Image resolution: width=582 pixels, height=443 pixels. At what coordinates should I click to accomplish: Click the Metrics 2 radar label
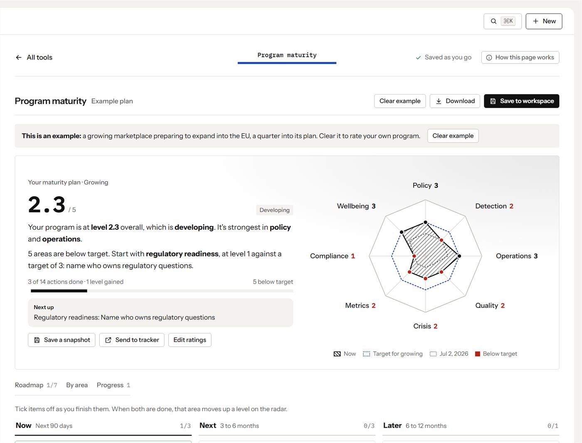(360, 305)
